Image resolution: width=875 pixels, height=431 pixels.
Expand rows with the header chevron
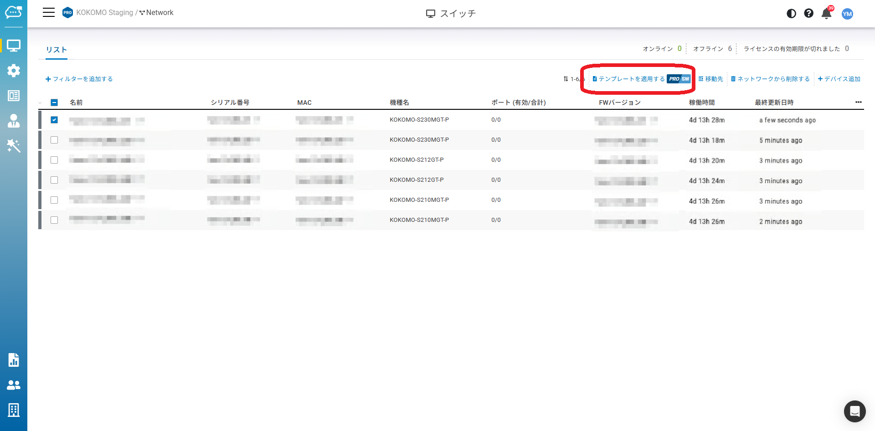click(40, 103)
